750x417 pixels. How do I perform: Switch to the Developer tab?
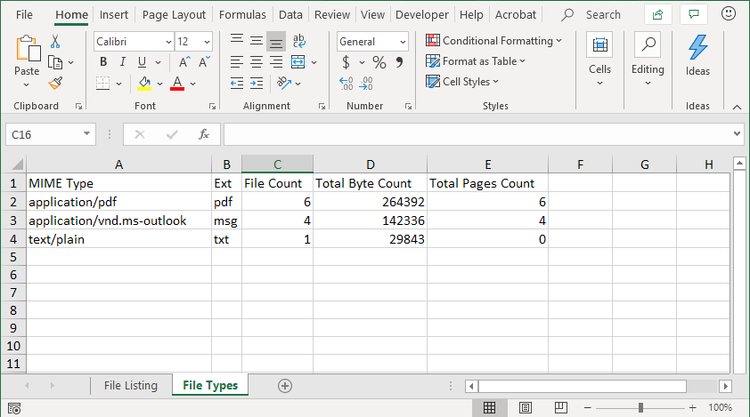(x=422, y=15)
